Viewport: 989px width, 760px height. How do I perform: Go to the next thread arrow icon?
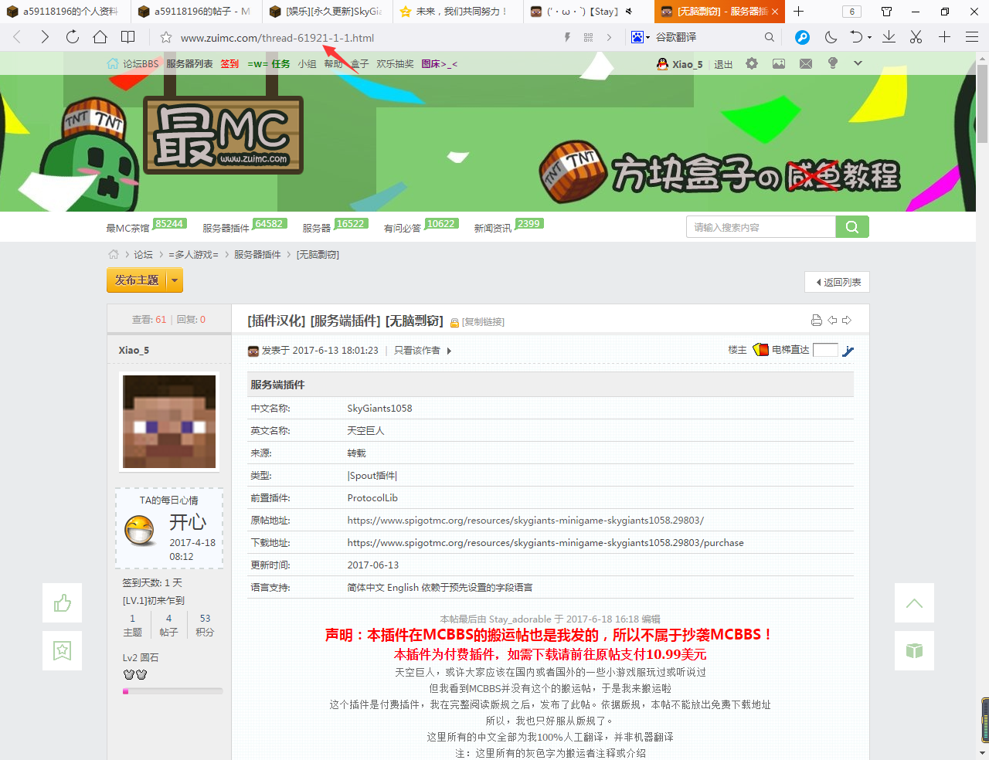[847, 320]
